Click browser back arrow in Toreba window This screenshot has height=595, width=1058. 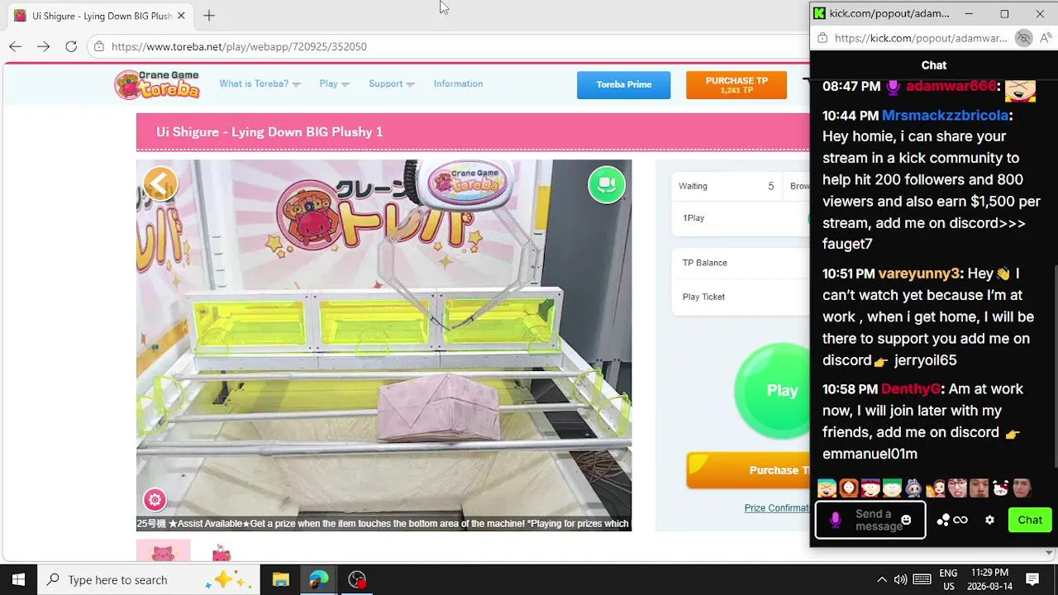click(16, 46)
